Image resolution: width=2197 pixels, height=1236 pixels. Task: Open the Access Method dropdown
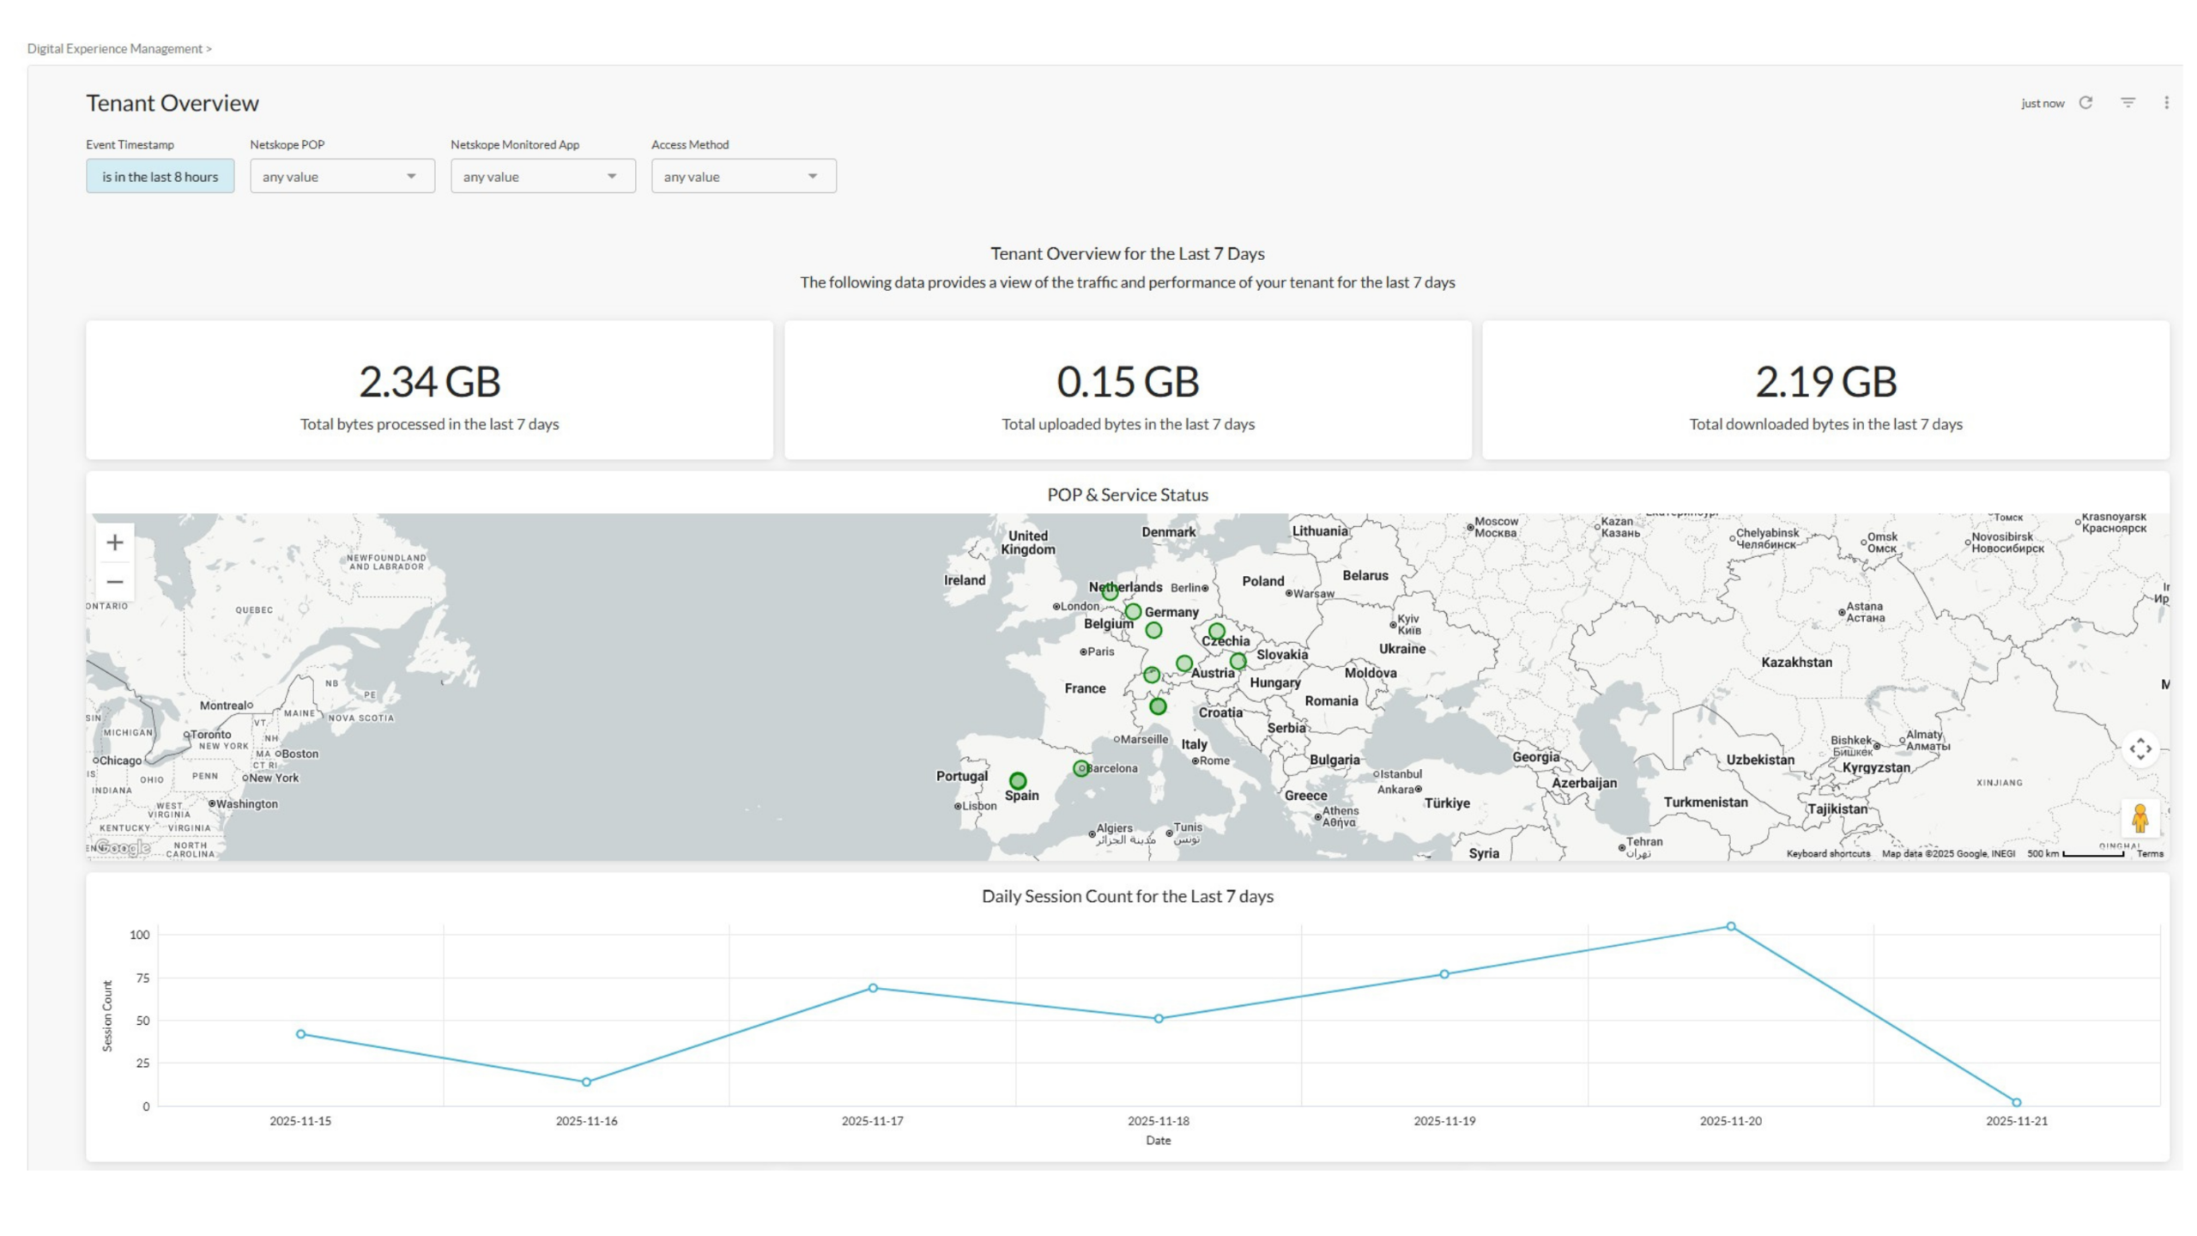[x=743, y=176]
